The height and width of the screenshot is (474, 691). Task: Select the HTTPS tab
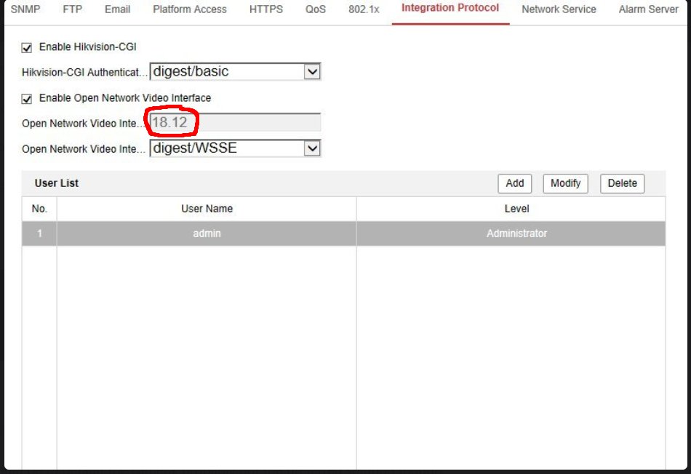[265, 9]
